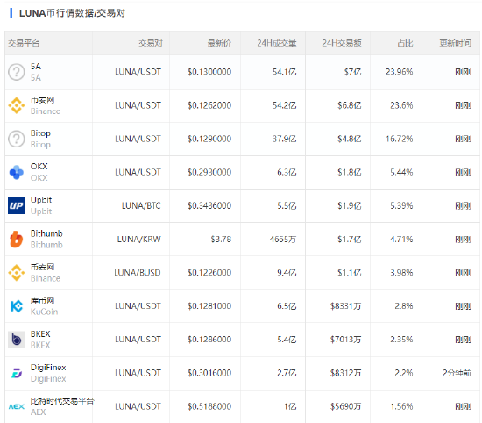Click the price $0.2930000

pos(209,172)
